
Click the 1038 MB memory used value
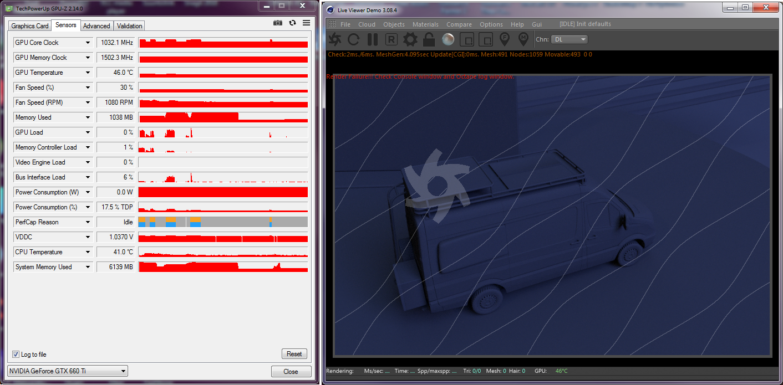pyautogui.click(x=115, y=117)
